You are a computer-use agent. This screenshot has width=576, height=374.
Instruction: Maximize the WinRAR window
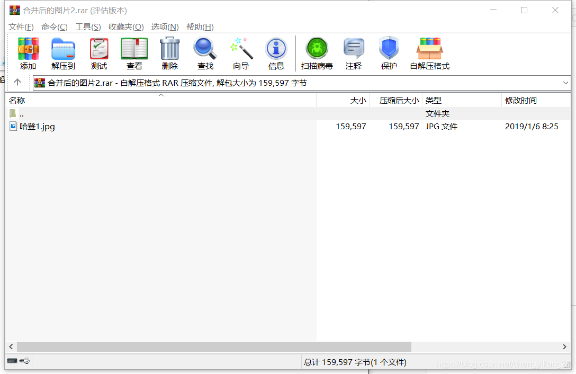pyautogui.click(x=524, y=10)
